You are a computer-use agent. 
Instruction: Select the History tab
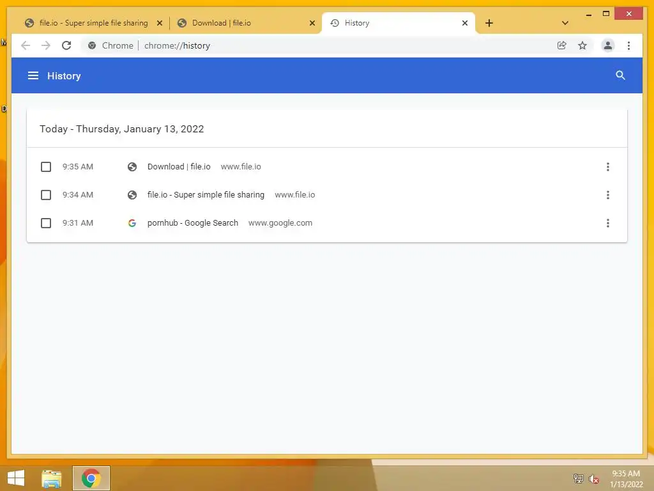[x=399, y=23]
